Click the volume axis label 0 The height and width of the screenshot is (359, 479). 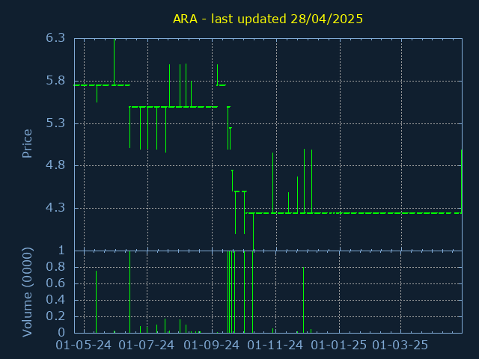(x=61, y=332)
